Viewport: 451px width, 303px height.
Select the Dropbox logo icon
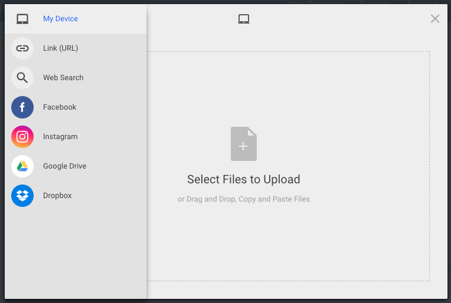[x=22, y=196]
